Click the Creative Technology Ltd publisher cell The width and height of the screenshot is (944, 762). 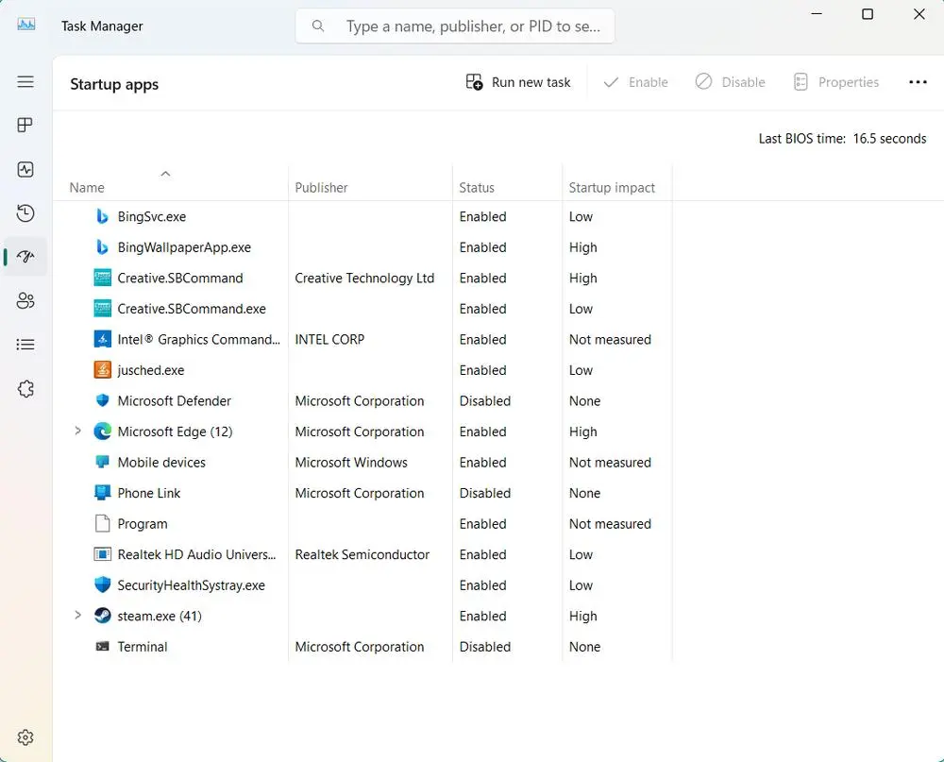click(x=364, y=279)
